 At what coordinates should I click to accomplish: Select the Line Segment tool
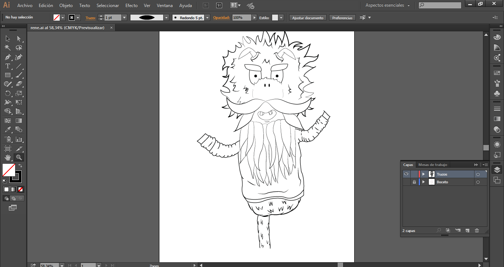(x=19, y=66)
